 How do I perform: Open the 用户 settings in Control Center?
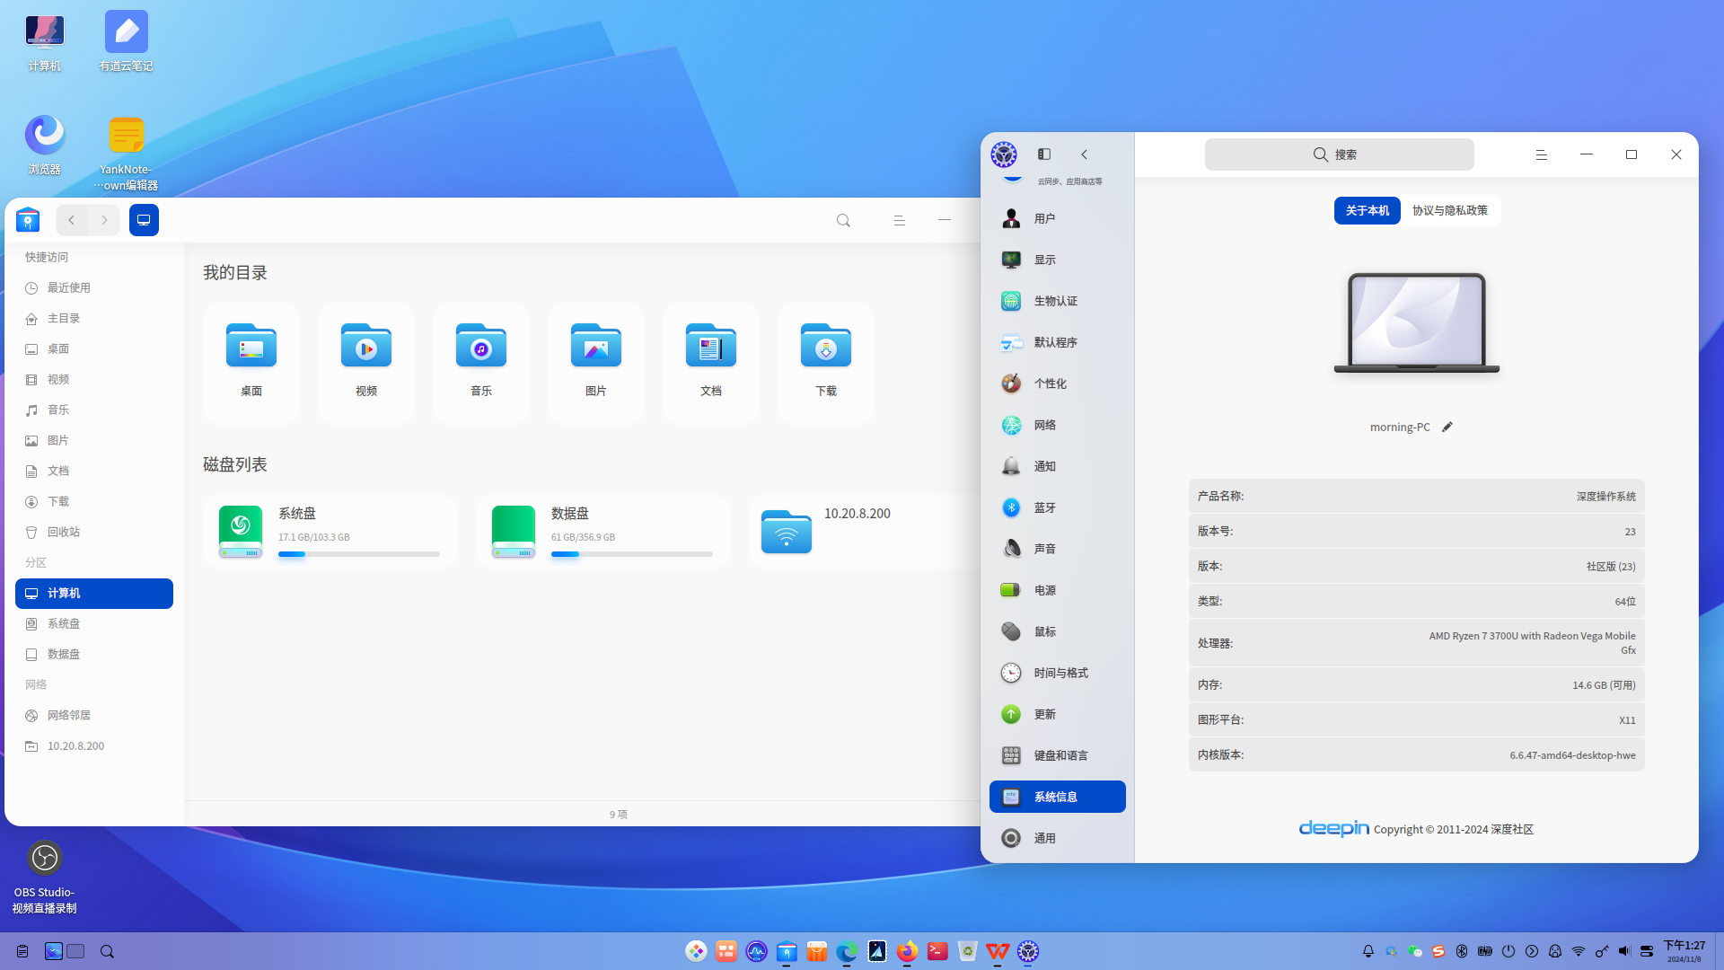[1057, 218]
